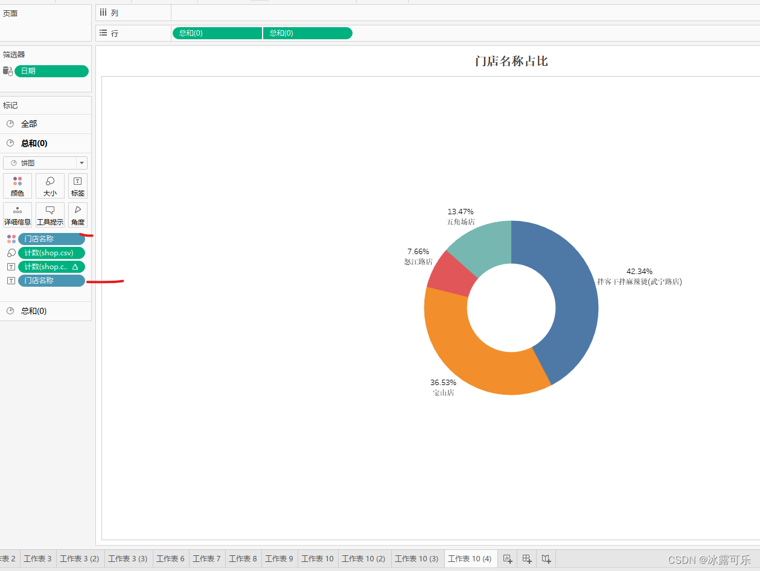Select the bottom label 门店名称 pill
The image size is (760, 571).
[51, 281]
